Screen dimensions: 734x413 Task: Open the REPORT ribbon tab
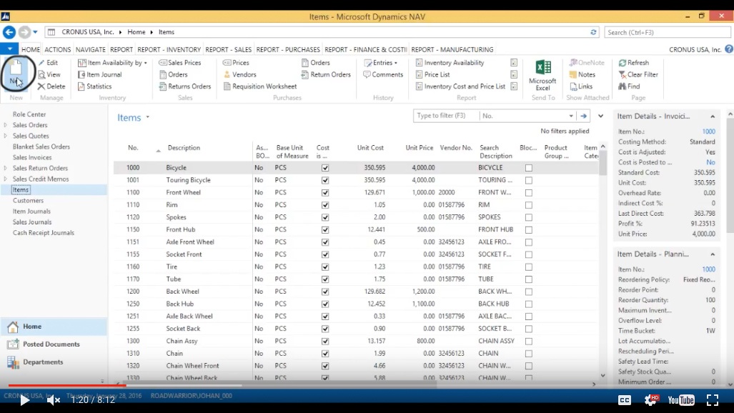coord(121,49)
